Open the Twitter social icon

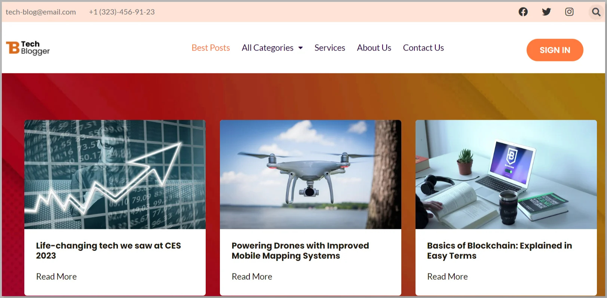point(546,12)
